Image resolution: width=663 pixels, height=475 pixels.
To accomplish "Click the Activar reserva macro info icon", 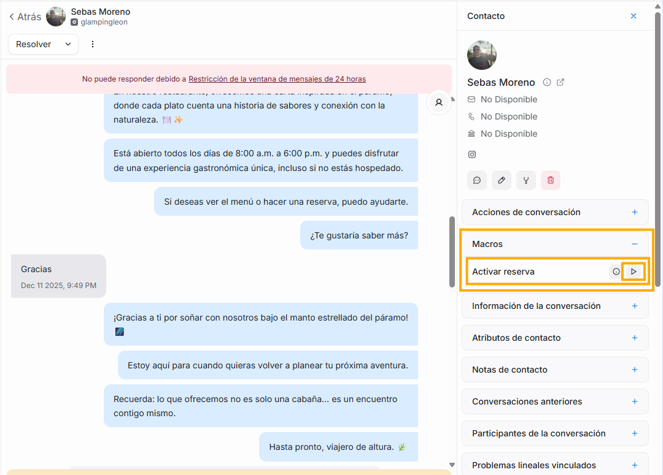I will 616,272.
